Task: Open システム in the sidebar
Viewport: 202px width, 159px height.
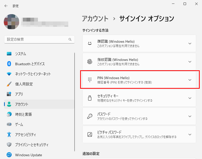Action: [x=39, y=54]
